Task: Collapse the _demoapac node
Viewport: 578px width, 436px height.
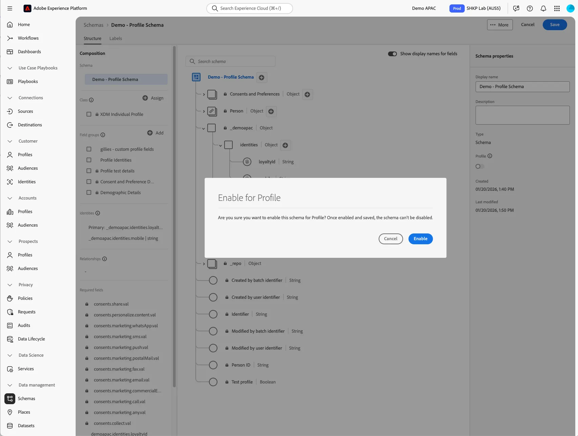Action: (x=204, y=128)
